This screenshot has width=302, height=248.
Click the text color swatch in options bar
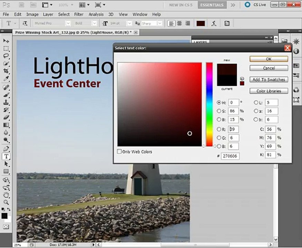pos(201,23)
